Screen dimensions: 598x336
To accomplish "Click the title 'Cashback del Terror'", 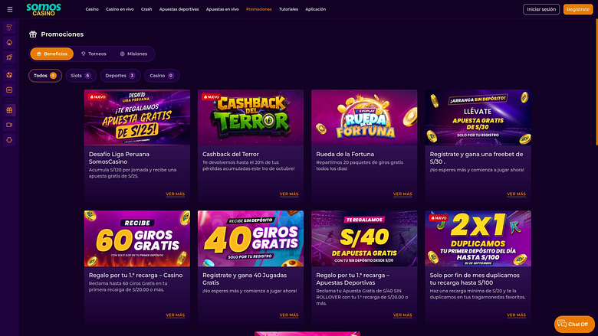I will (x=230, y=154).
